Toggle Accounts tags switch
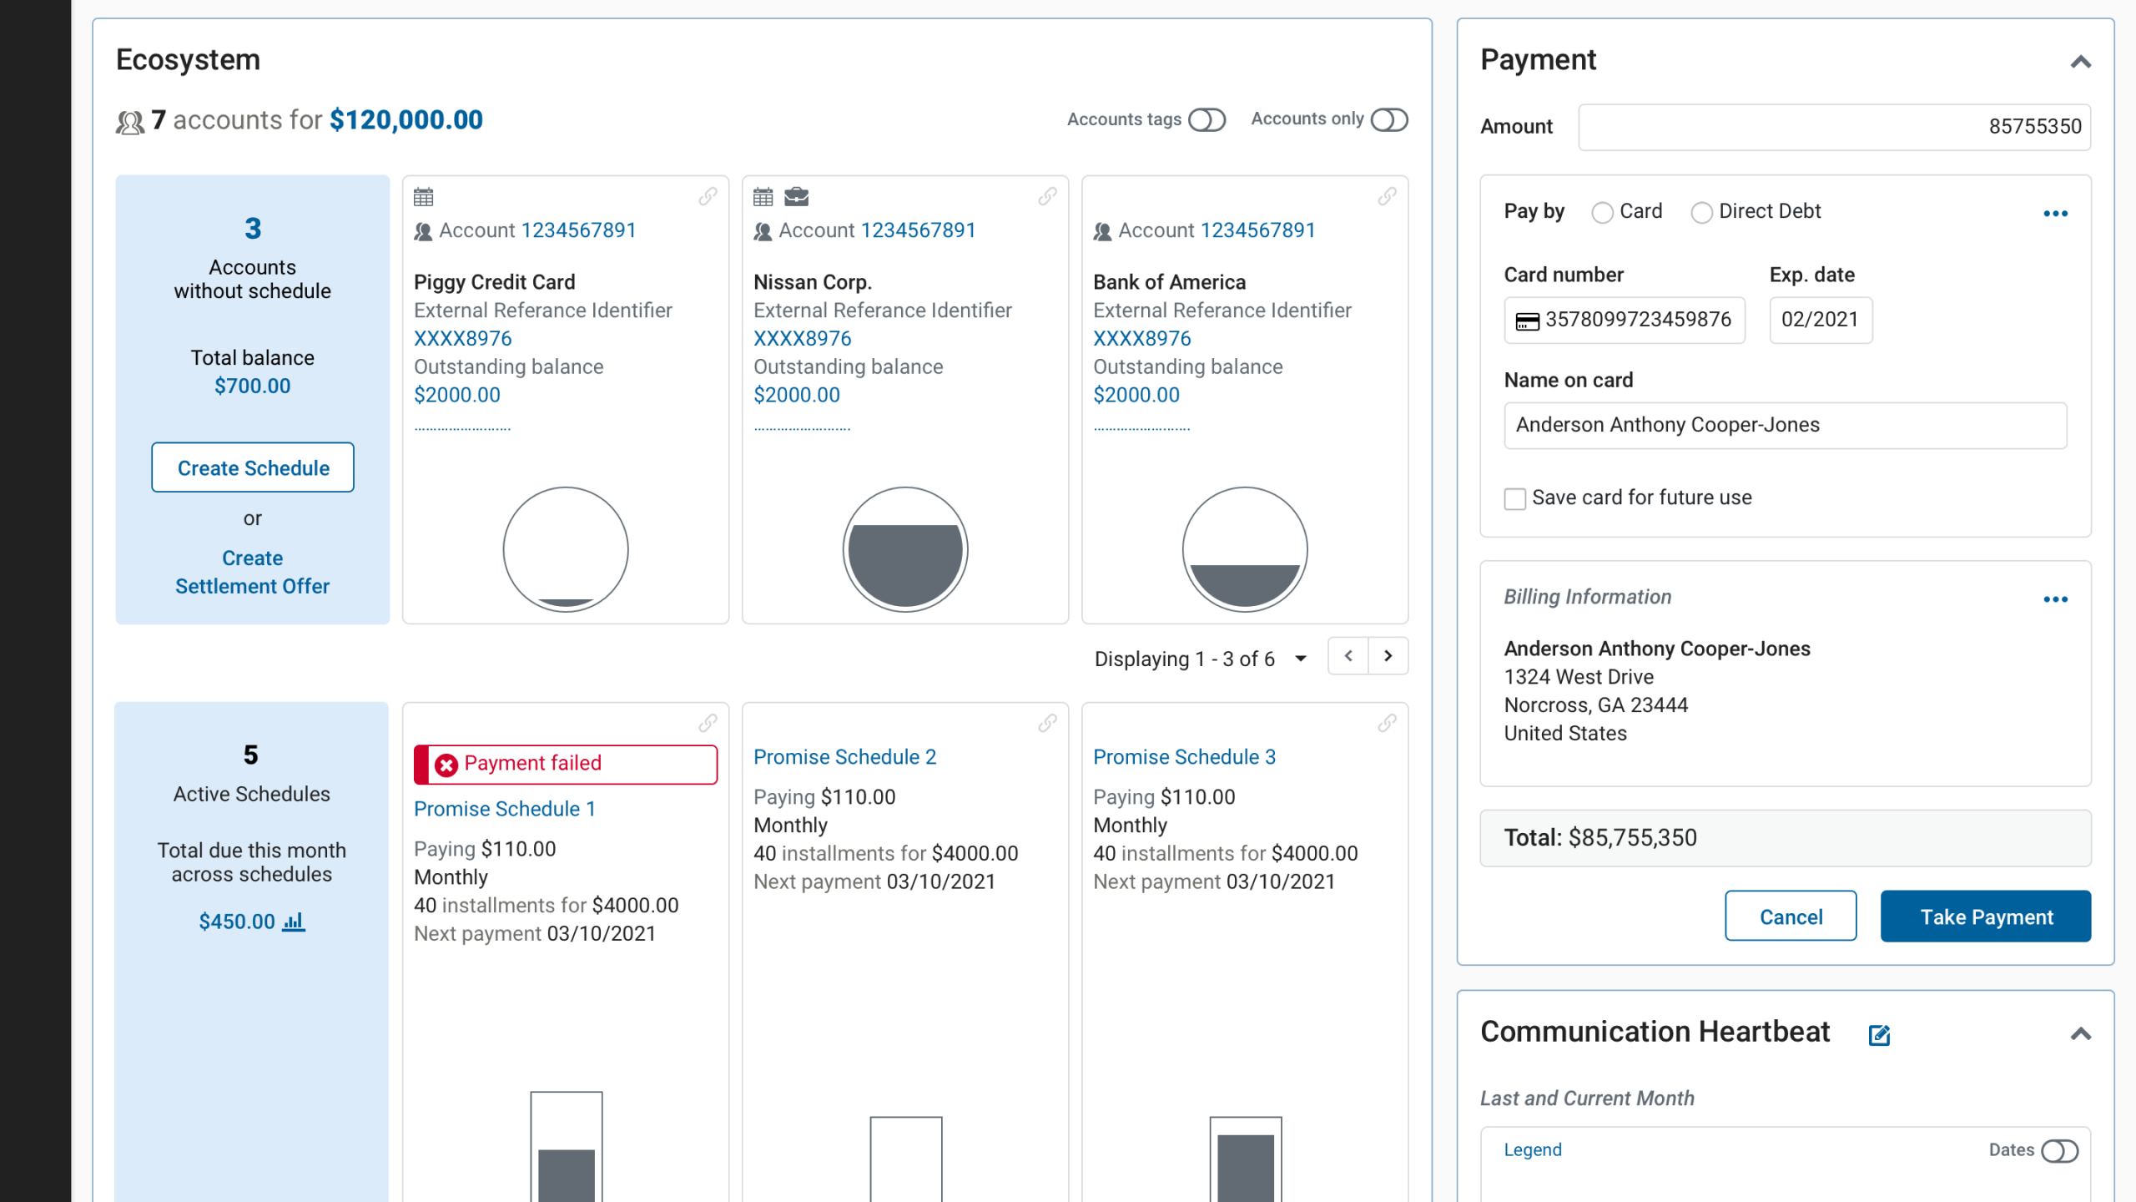 [x=1207, y=120]
